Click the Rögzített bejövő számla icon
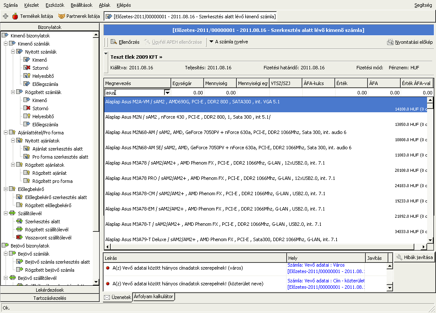 click(20, 269)
